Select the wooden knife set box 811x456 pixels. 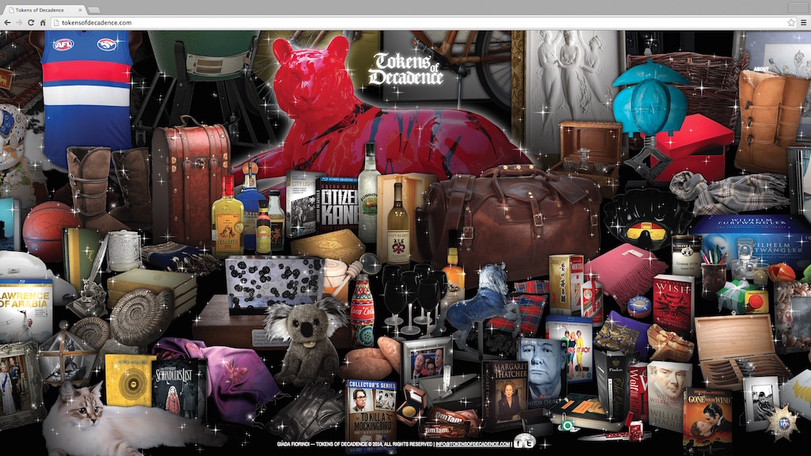pos(741,351)
